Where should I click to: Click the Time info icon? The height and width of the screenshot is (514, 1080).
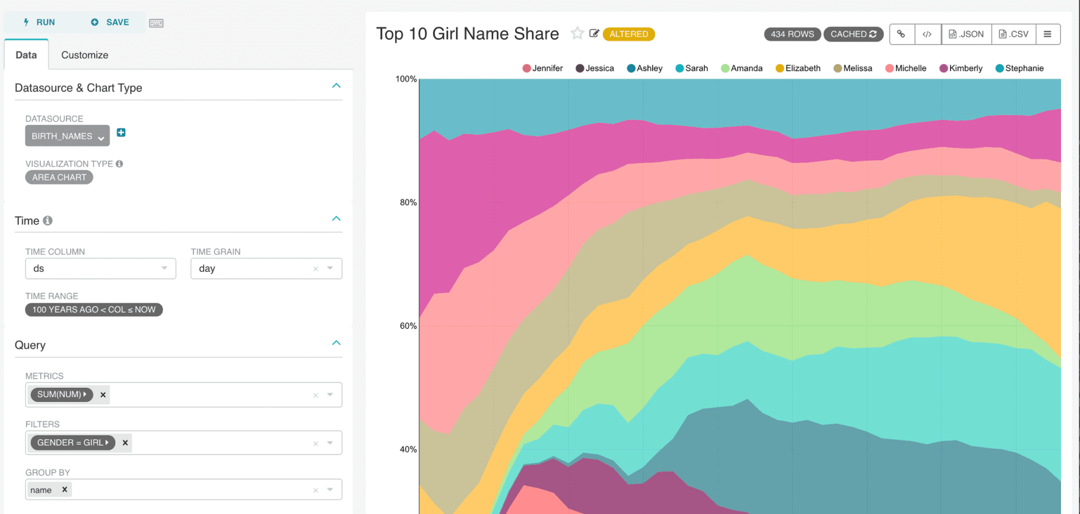tap(48, 221)
